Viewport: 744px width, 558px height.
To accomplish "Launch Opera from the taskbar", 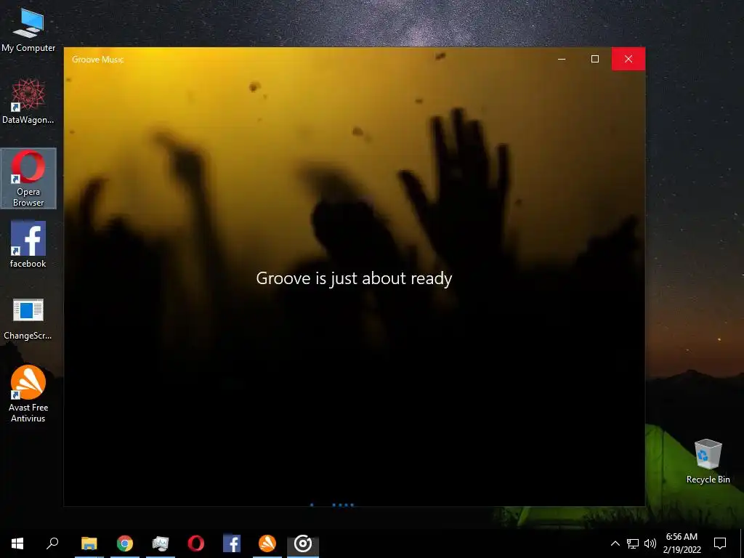I will [x=196, y=543].
